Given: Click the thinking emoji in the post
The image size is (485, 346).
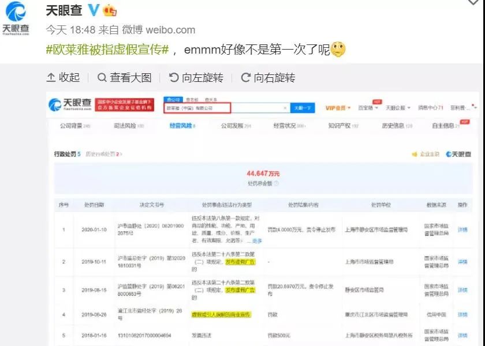Looking at the screenshot, I should 338,50.
